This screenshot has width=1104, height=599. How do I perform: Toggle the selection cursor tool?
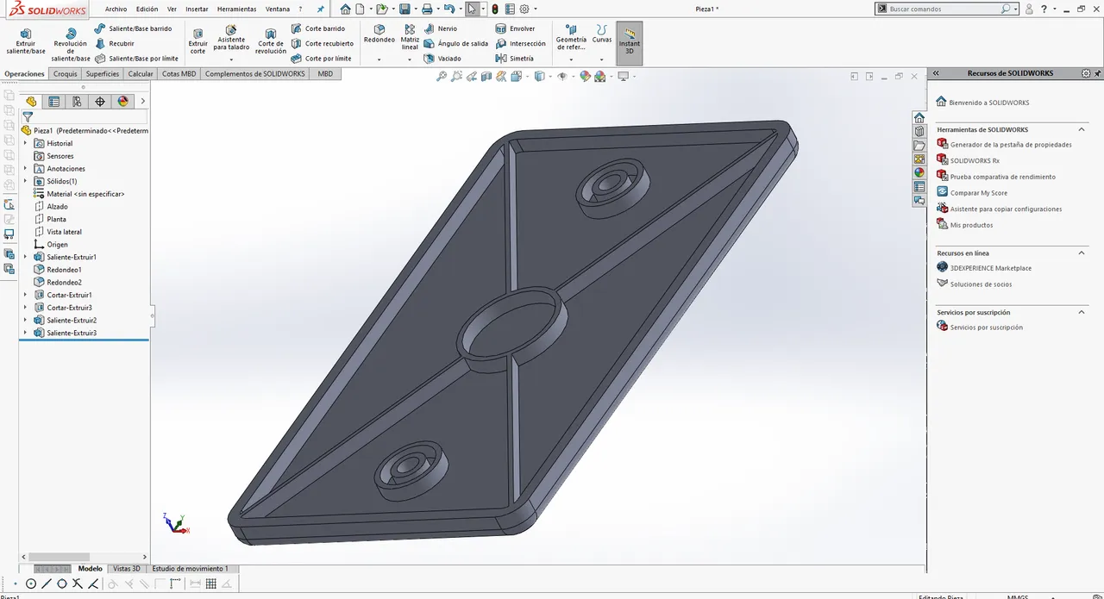pyautogui.click(x=472, y=9)
